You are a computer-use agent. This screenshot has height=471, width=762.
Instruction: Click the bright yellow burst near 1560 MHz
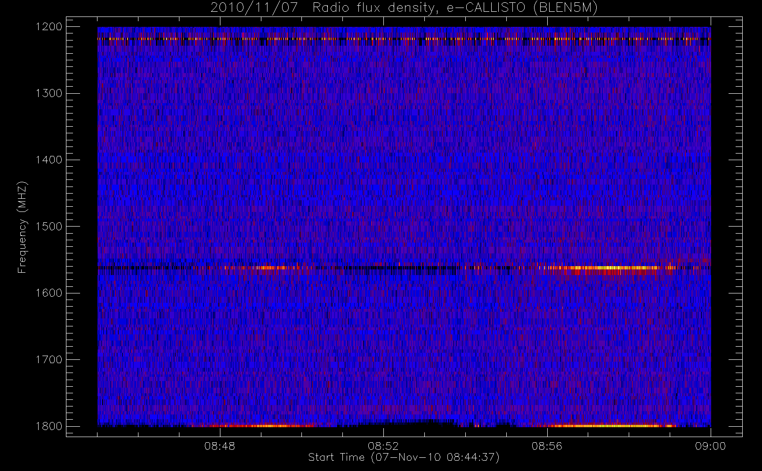(x=612, y=268)
